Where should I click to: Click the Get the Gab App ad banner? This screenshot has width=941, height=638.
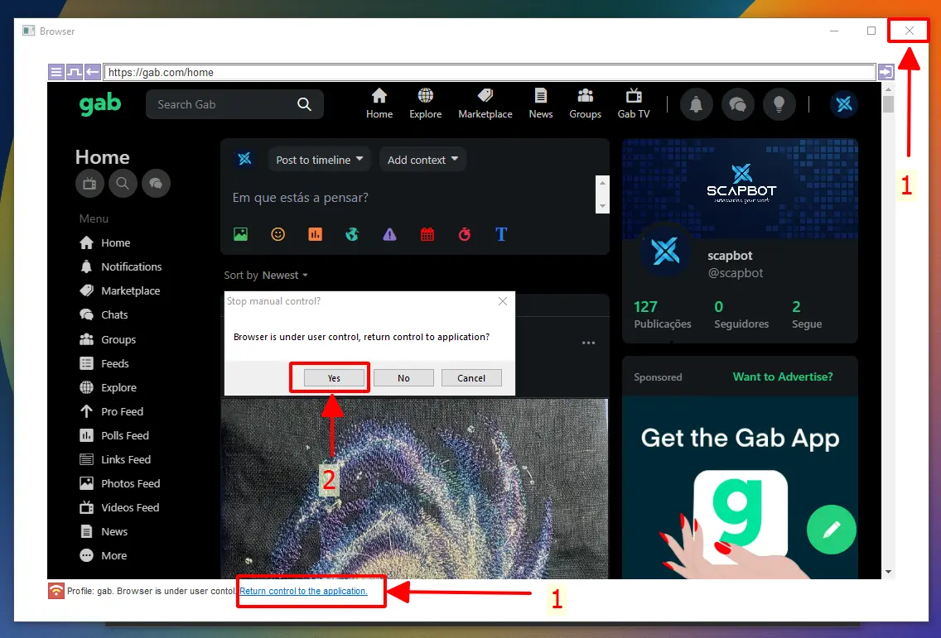740,487
